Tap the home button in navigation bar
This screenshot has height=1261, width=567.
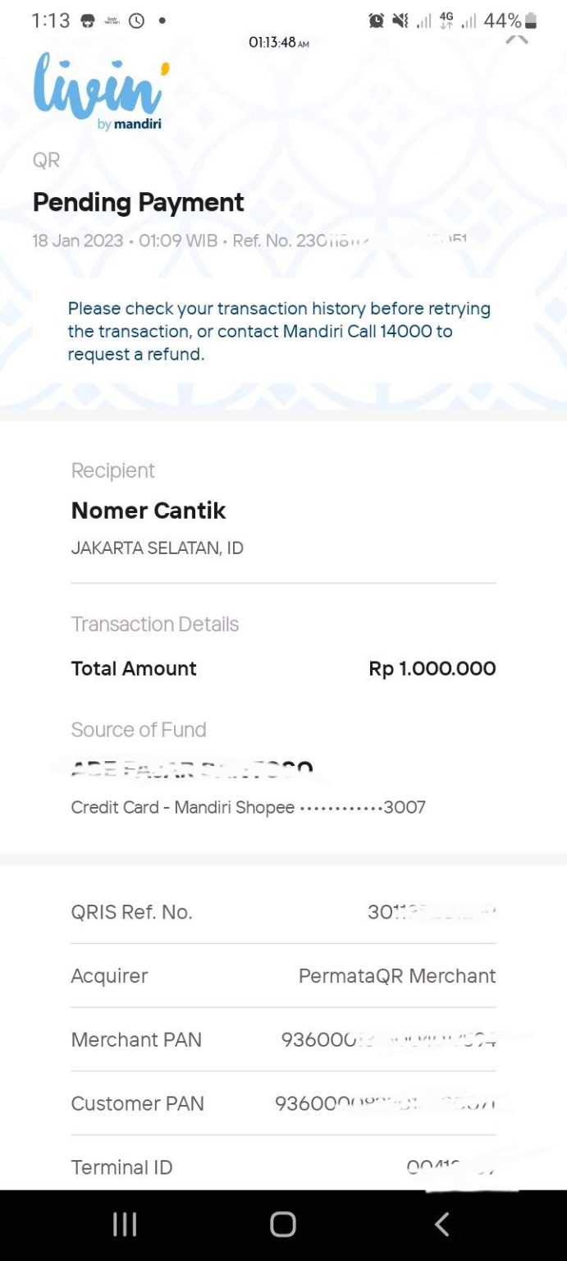point(283,1223)
